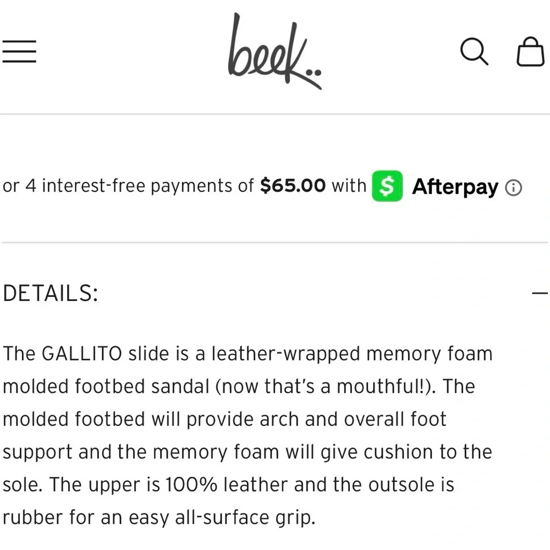This screenshot has width=550, height=550.
Task: Open the shopping bag
Action: coord(530,52)
